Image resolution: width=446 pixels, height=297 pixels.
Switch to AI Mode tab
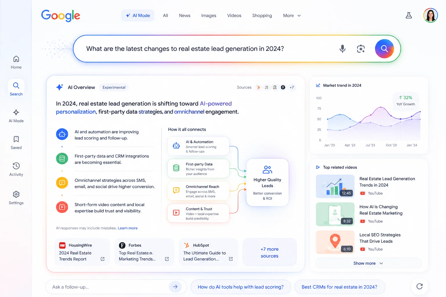click(x=138, y=16)
